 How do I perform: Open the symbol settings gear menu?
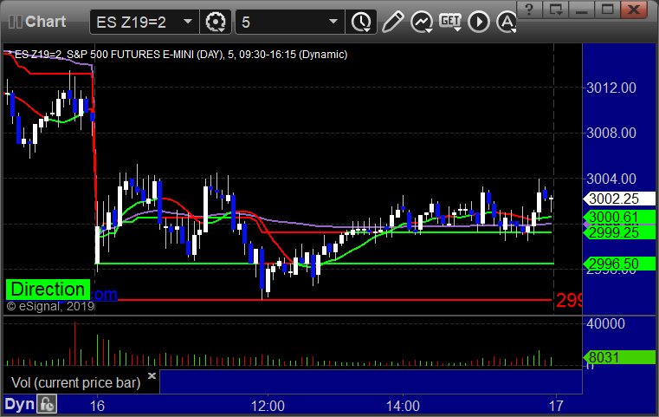coord(216,22)
